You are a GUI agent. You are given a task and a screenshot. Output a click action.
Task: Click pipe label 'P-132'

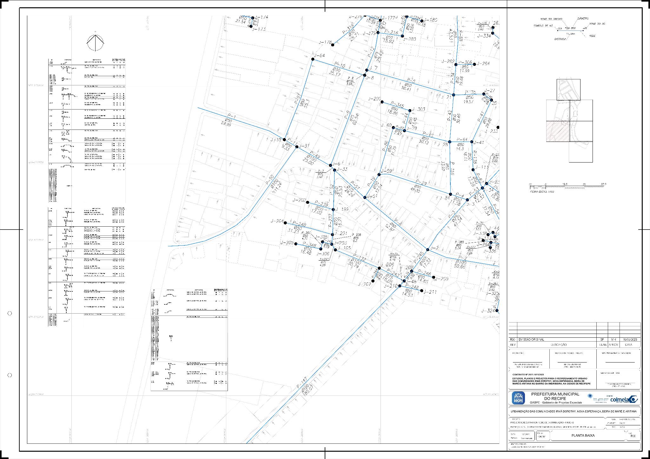tap(359, 257)
